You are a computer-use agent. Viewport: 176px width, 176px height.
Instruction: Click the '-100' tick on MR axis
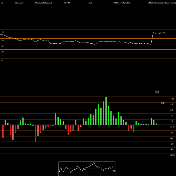(x=172, y=155)
